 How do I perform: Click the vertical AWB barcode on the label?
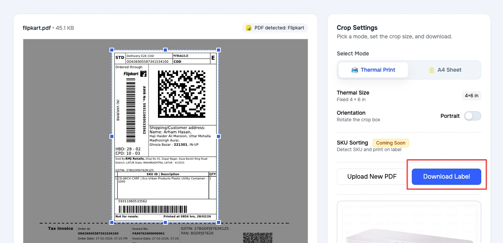[x=131, y=110]
